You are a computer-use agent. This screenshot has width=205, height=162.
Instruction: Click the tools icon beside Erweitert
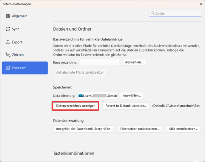(x=8, y=68)
